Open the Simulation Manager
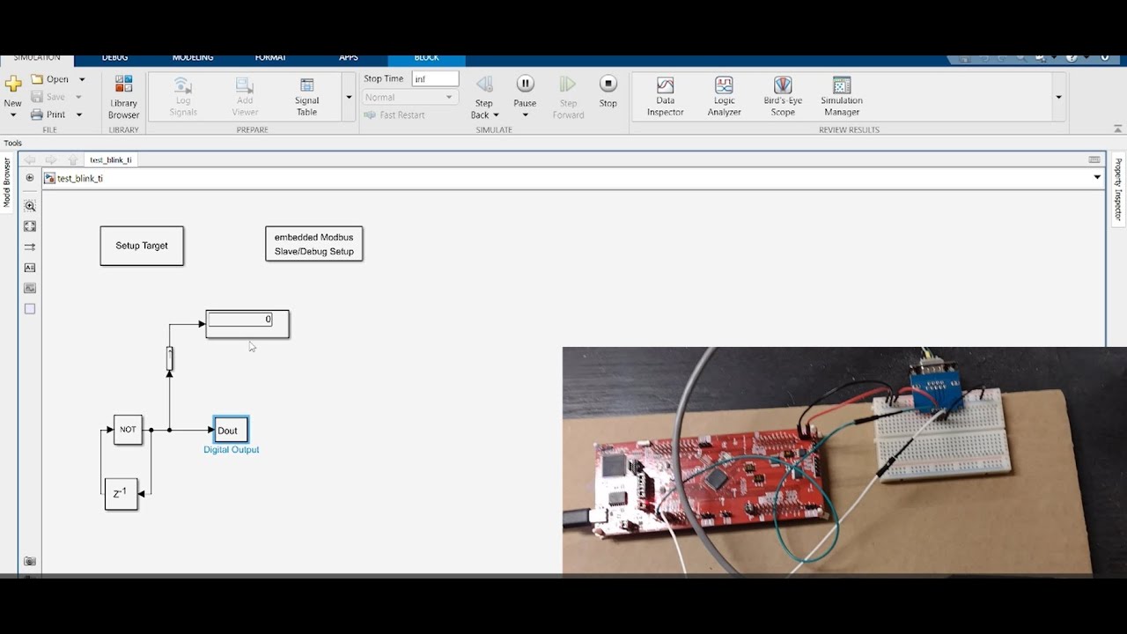Viewport: 1127px width, 634px height. click(x=842, y=96)
